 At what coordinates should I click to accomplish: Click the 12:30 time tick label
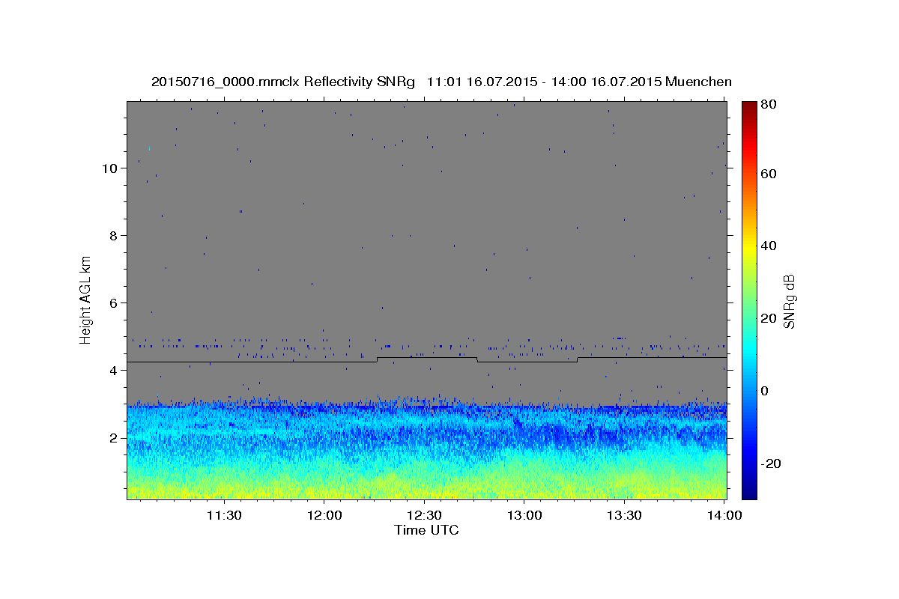(x=425, y=515)
